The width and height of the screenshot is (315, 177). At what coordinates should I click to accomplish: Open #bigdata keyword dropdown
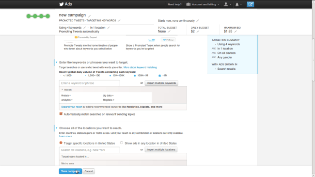pyautogui.click(x=109, y=100)
